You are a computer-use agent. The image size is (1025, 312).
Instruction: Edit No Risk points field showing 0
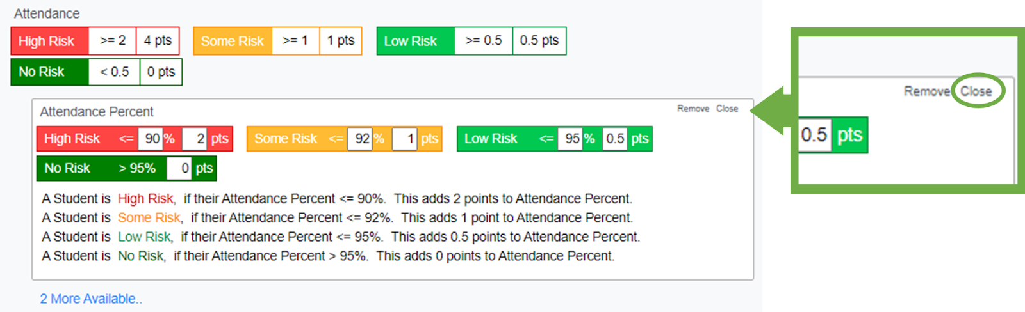point(180,168)
